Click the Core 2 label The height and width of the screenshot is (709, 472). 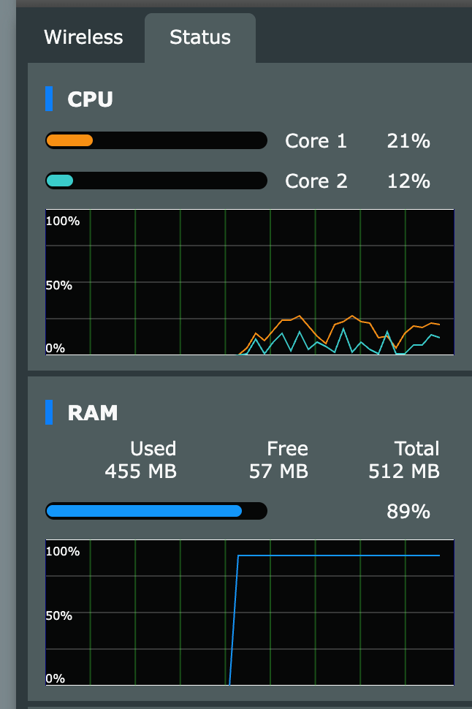316,181
